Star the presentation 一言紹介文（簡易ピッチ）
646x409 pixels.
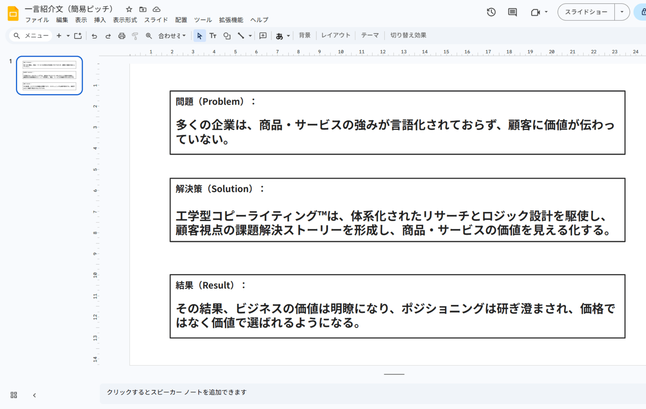coord(129,9)
